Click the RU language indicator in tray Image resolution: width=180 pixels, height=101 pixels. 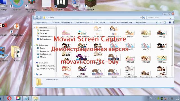(x=151, y=98)
